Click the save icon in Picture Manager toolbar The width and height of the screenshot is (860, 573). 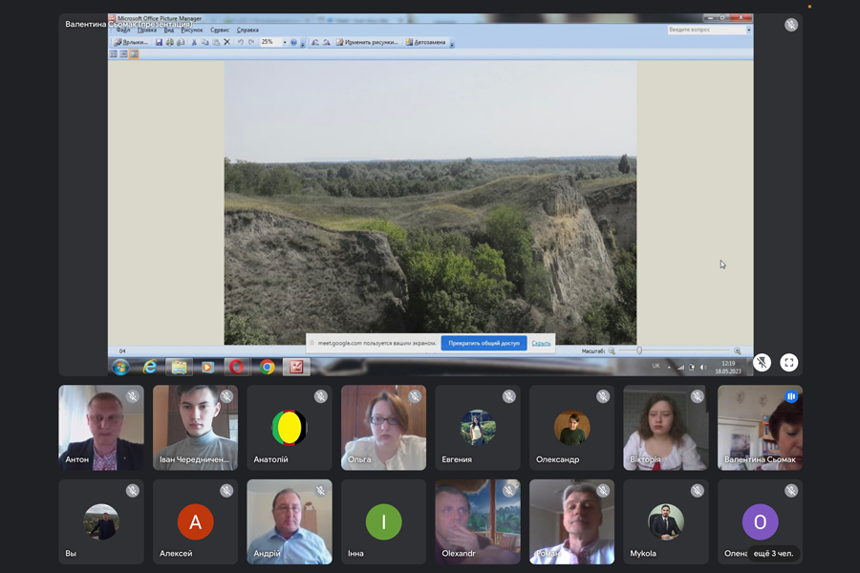[159, 42]
